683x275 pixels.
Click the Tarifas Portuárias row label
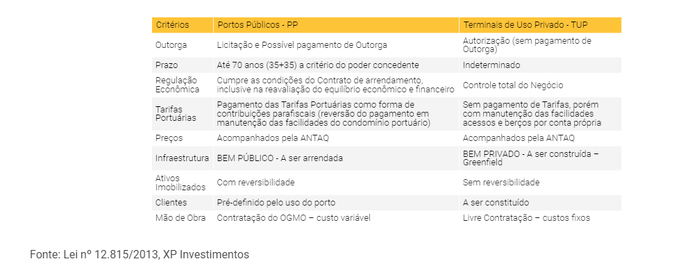tap(176, 114)
